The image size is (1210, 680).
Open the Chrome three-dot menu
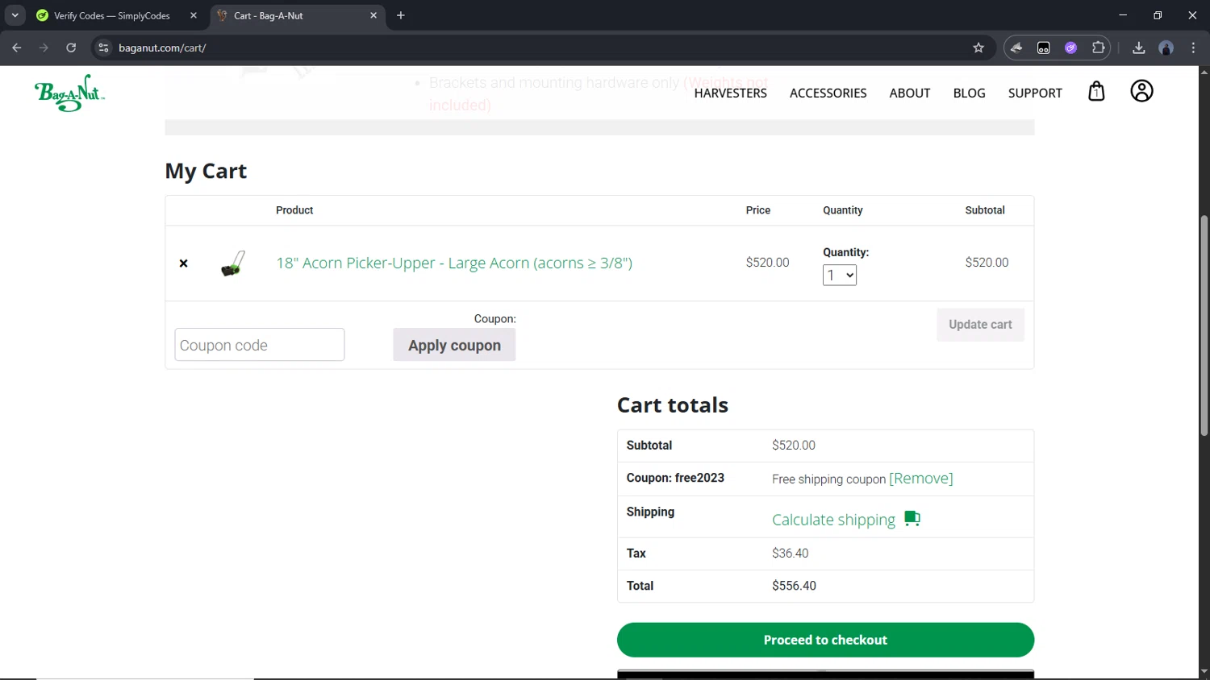coord(1193,48)
